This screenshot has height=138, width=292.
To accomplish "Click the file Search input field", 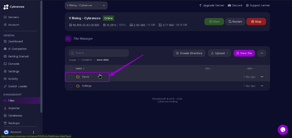I will tap(99, 53).
